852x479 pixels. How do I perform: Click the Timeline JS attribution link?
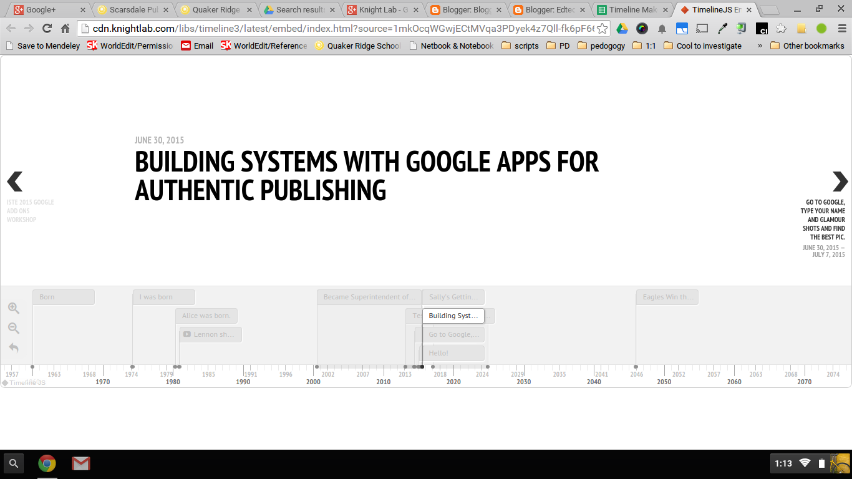point(24,382)
